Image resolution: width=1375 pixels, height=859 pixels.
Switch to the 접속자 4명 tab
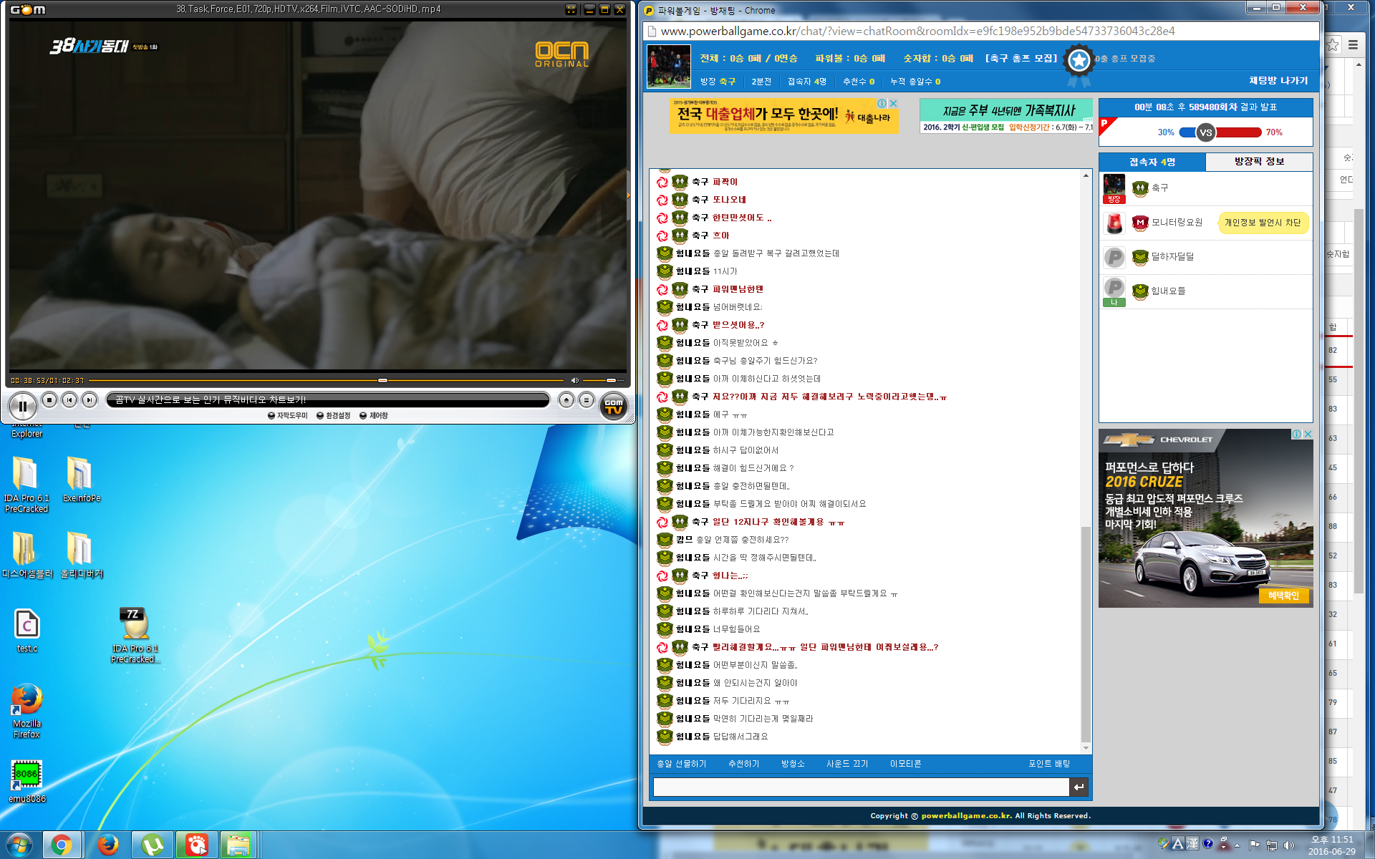(1152, 162)
